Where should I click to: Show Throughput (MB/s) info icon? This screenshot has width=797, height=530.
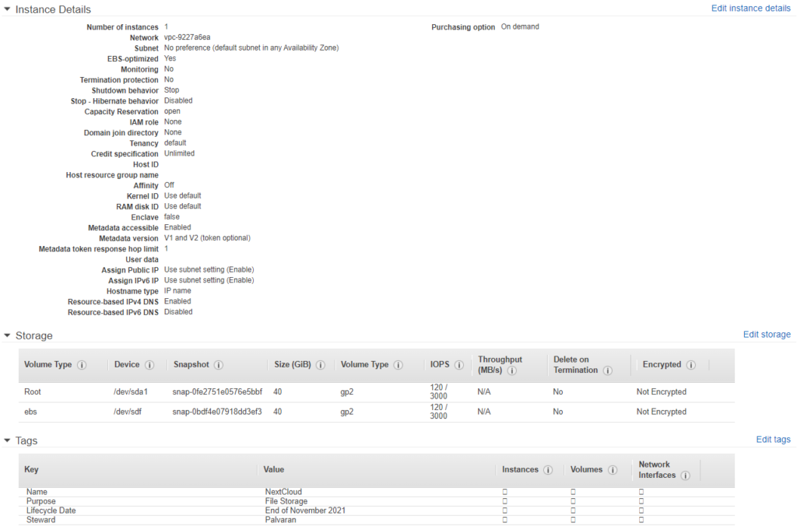coord(512,370)
